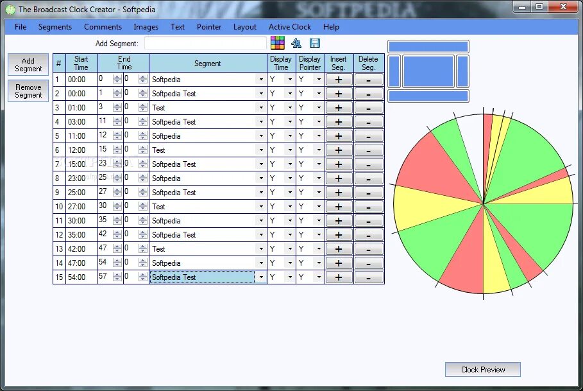
Task: Click the Add Segment button
Action: point(28,65)
